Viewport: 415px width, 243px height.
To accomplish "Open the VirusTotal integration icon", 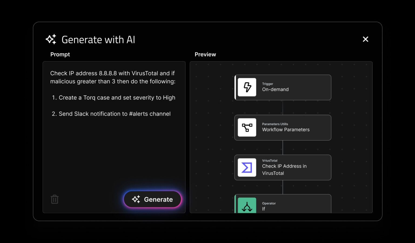I will (x=247, y=167).
